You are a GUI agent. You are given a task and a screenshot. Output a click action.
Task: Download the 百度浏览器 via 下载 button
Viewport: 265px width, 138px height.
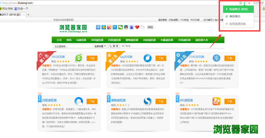click(x=92, y=101)
